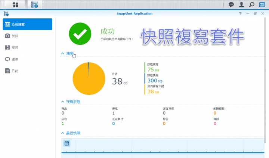Image resolution: width=269 pixels, height=158 pixels.
Task: Open the user account options icon
Action: tap(241, 4)
